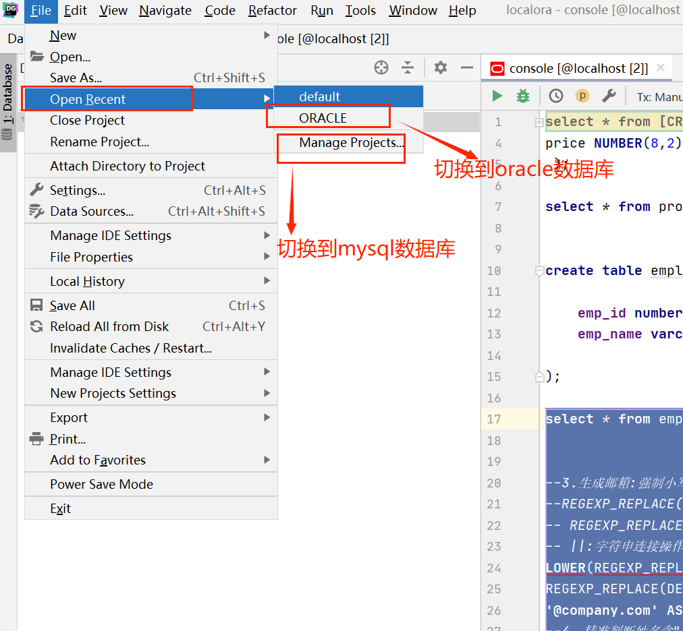Viewport: 683px width, 631px height.
Task: Open recent project ORACLE
Action: pyautogui.click(x=348, y=118)
